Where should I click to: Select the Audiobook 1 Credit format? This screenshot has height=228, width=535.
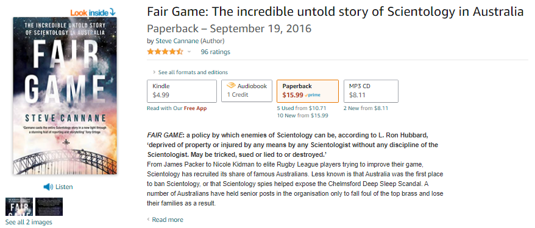pos(247,91)
